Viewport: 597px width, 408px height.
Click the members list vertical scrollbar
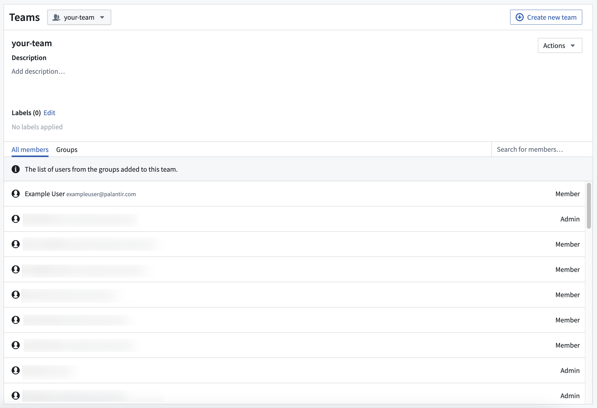(589, 206)
